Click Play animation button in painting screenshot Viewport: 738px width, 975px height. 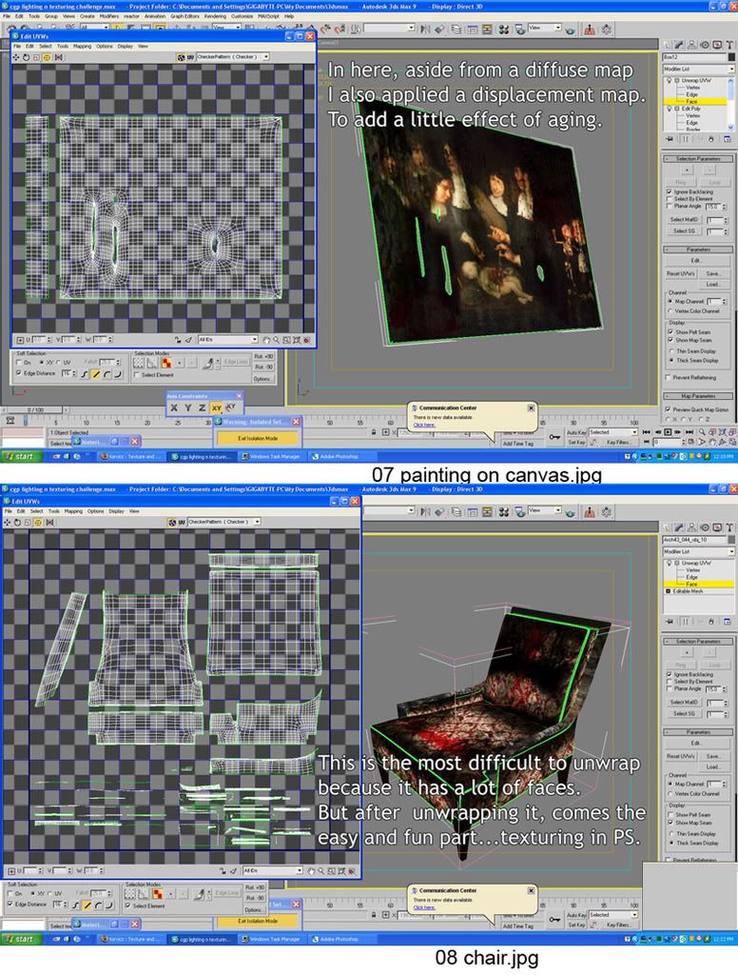[x=668, y=432]
